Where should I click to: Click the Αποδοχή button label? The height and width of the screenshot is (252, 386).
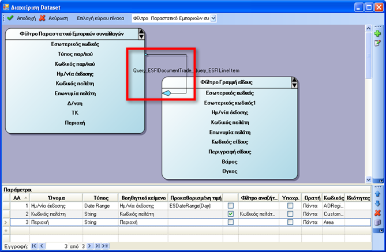click(26, 18)
